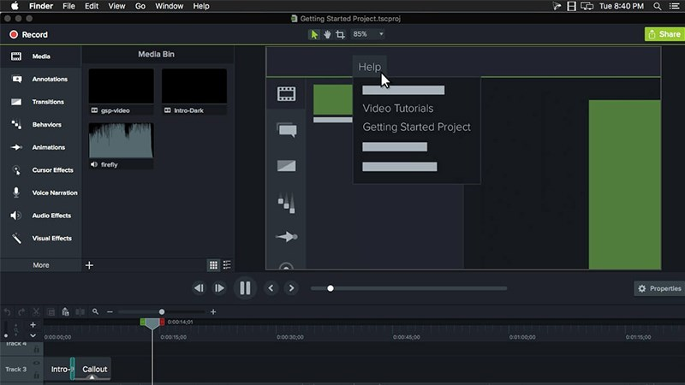Click the paste icon in timeline toolbar
The height and width of the screenshot is (385, 685).
pyautogui.click(x=65, y=311)
